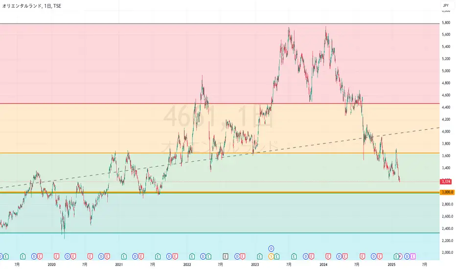
Task: Open the raised D dividend marker above the split marker
Action: click(272, 248)
